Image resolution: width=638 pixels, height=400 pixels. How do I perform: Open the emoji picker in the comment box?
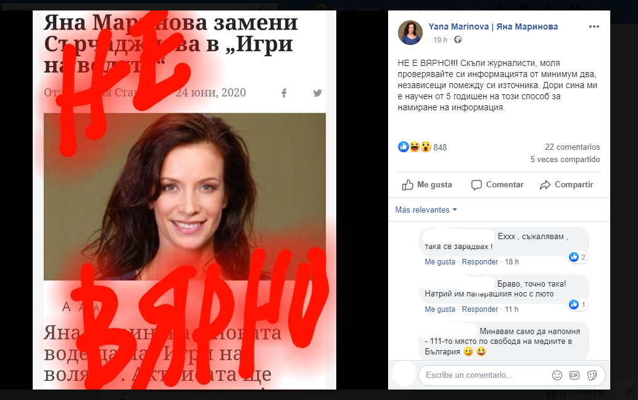point(557,375)
